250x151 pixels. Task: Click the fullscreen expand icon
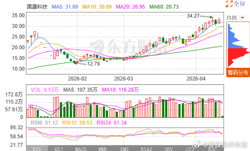click(229, 4)
